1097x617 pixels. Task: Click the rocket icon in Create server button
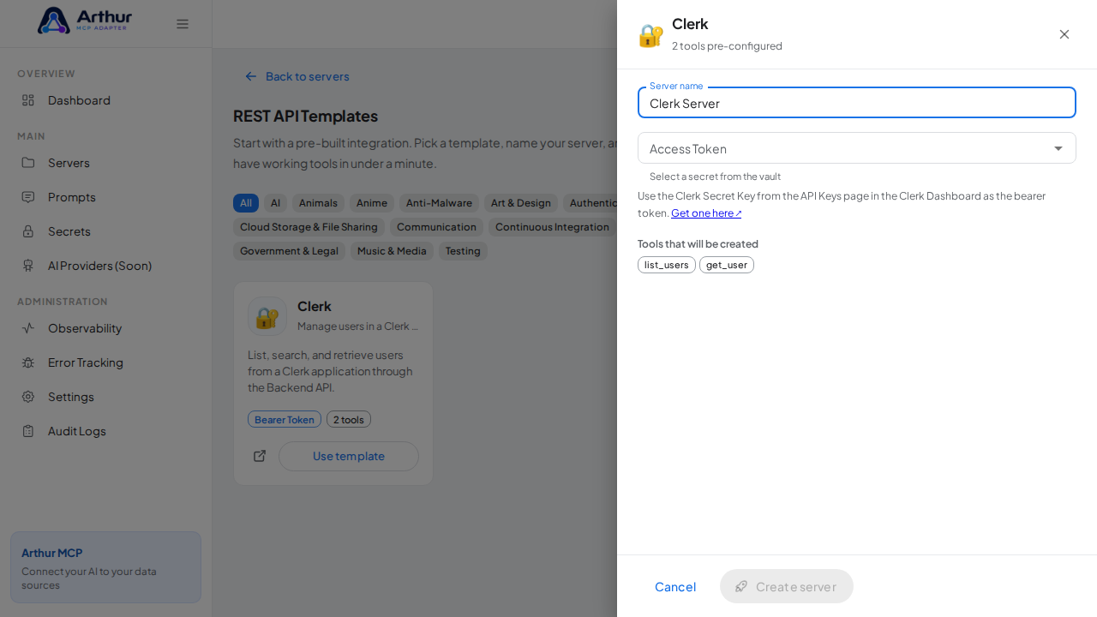741,586
